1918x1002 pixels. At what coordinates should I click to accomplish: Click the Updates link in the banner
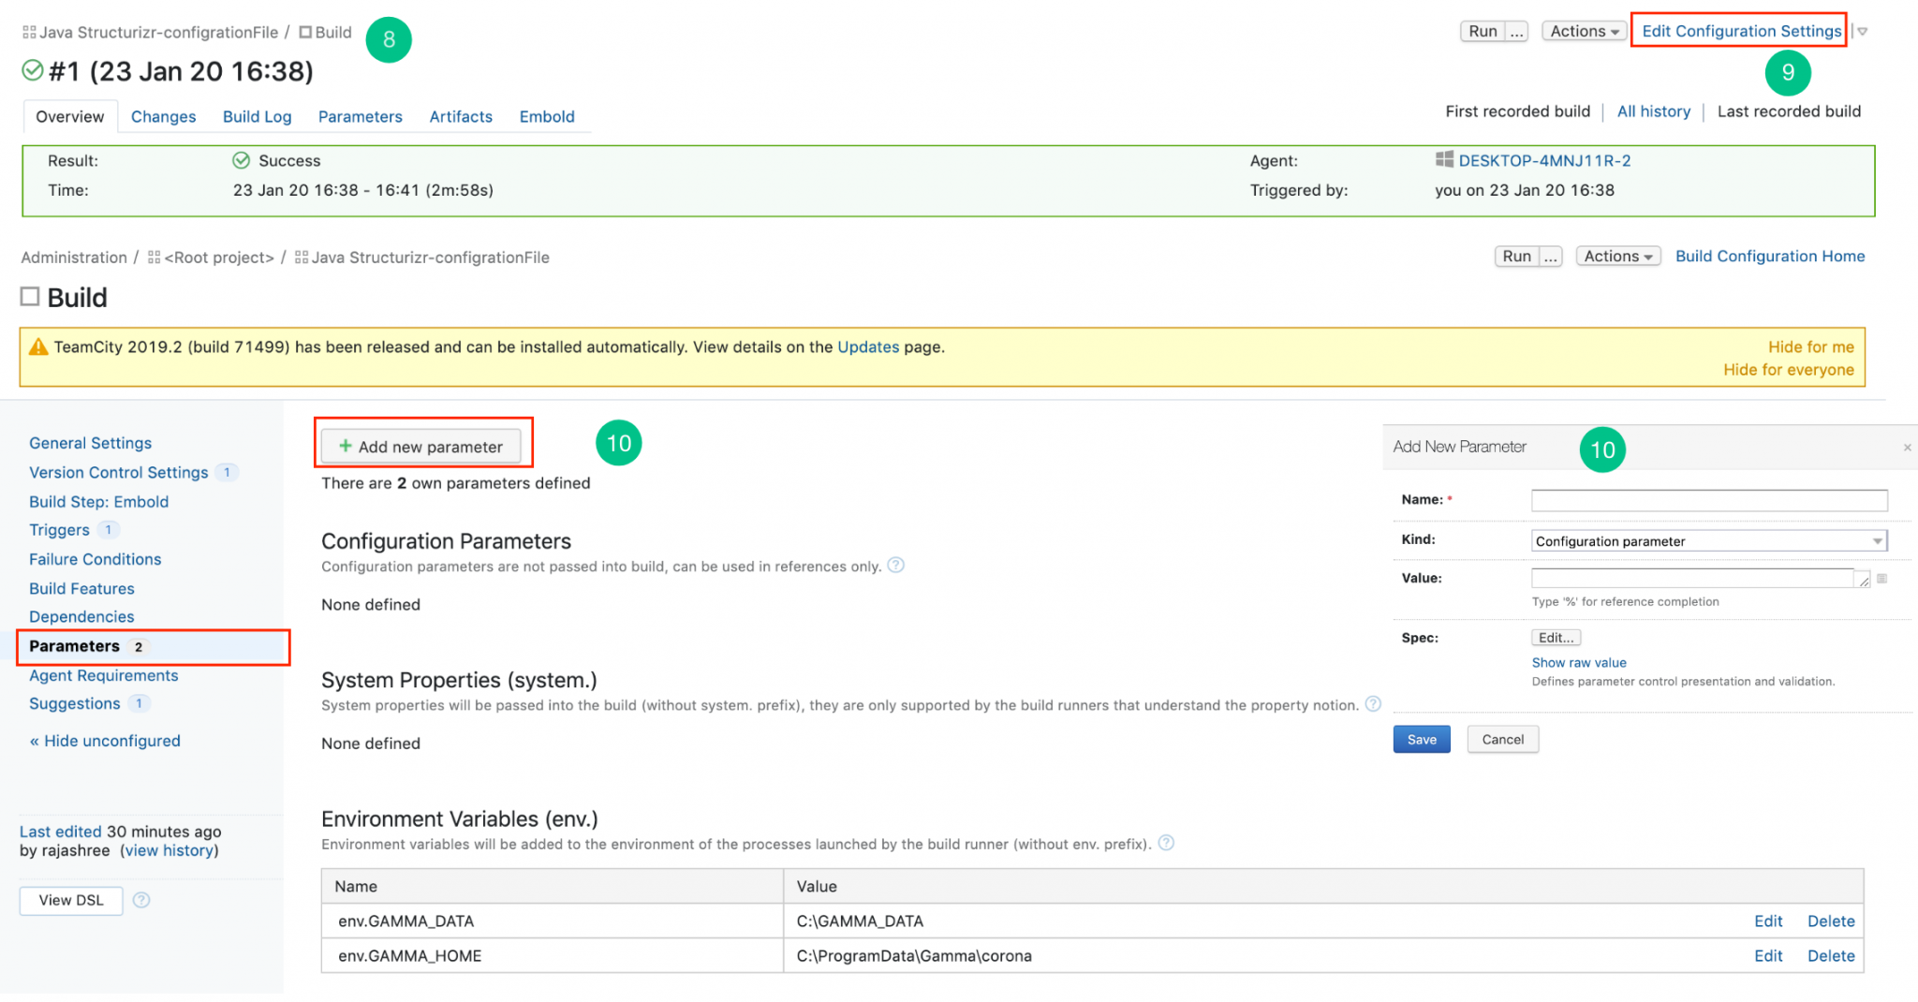pos(868,346)
